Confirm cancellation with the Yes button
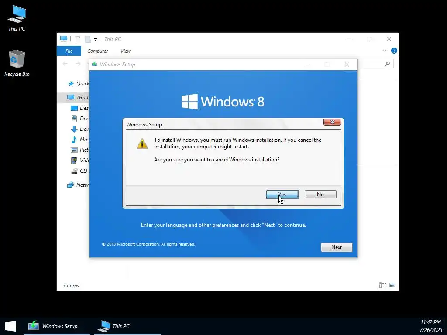 pyautogui.click(x=282, y=194)
